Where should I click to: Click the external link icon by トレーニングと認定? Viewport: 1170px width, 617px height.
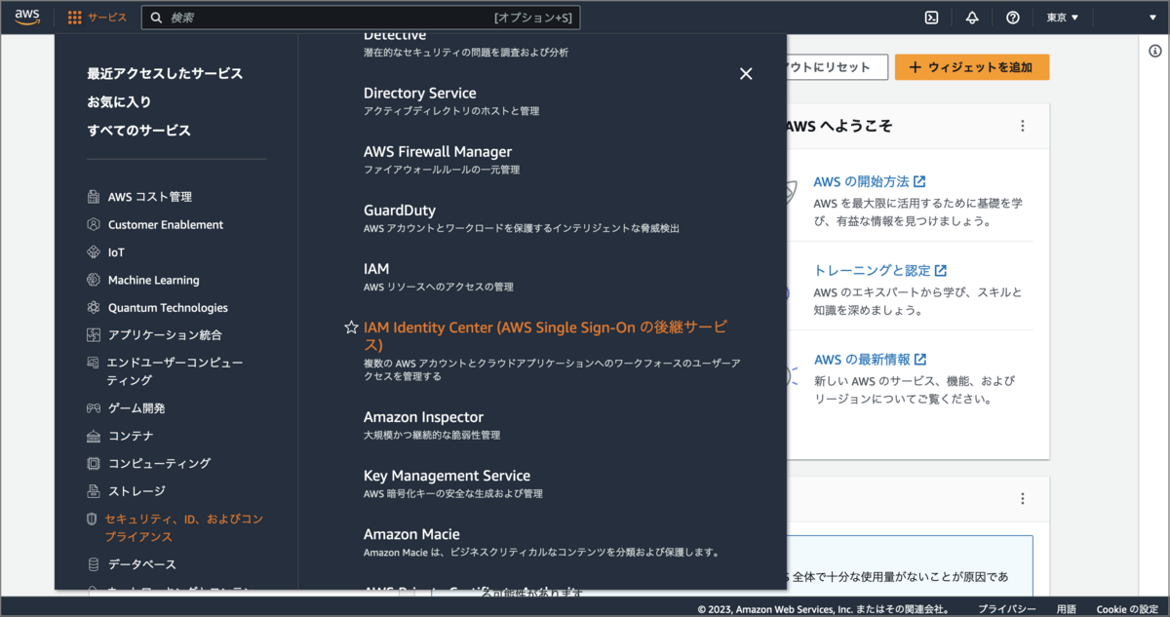[x=941, y=270]
